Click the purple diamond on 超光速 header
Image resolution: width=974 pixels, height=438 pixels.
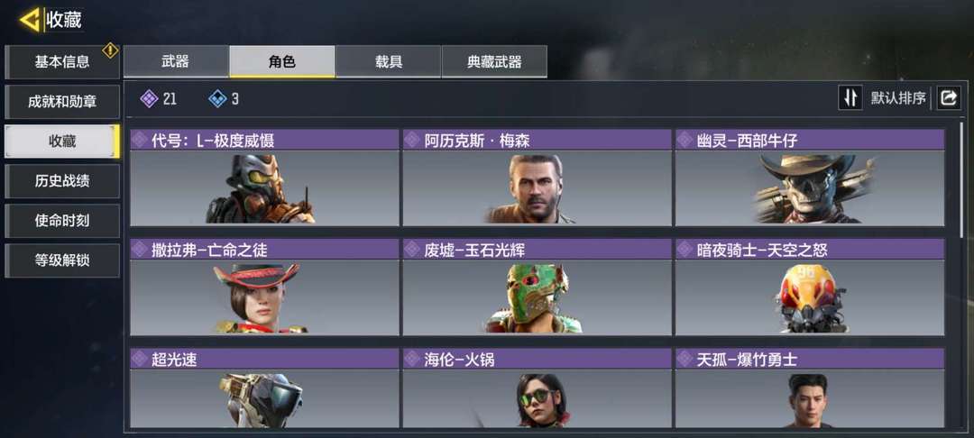coord(140,360)
